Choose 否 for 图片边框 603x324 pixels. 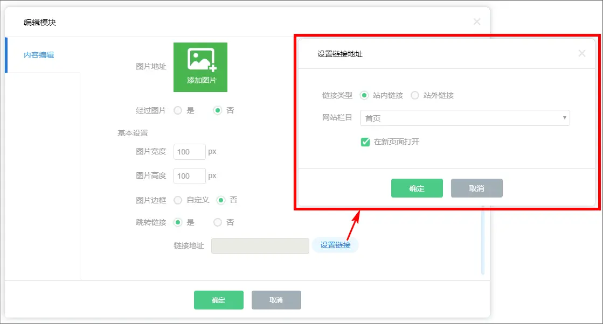click(221, 200)
